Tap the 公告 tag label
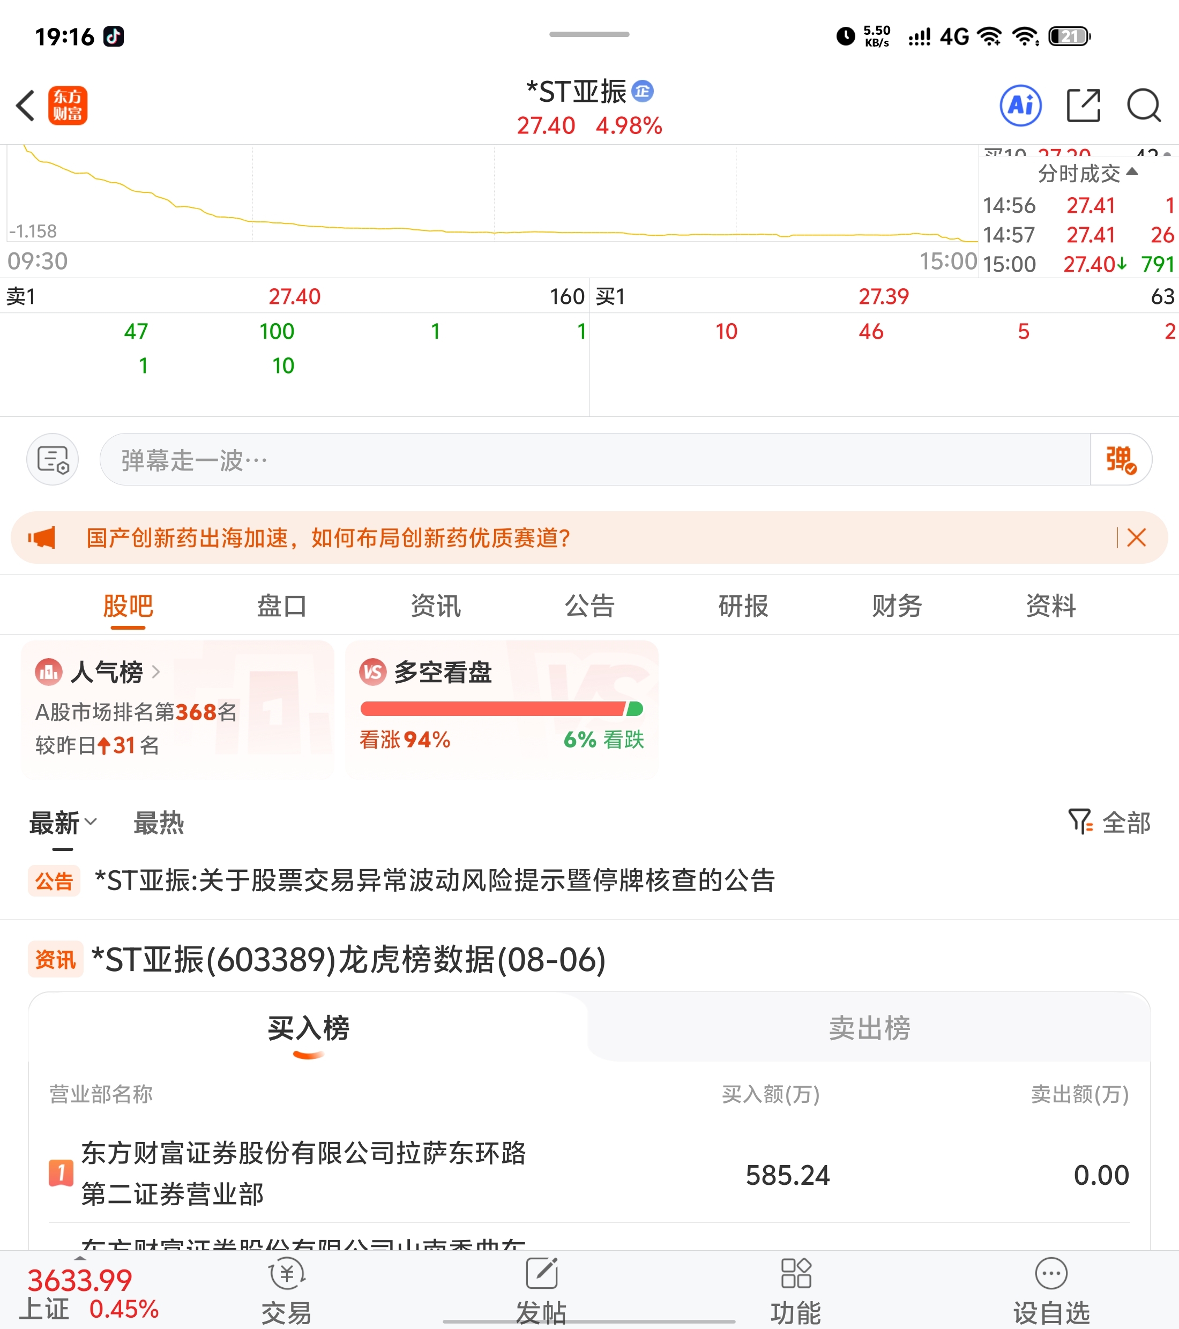The height and width of the screenshot is (1329, 1179). [54, 881]
